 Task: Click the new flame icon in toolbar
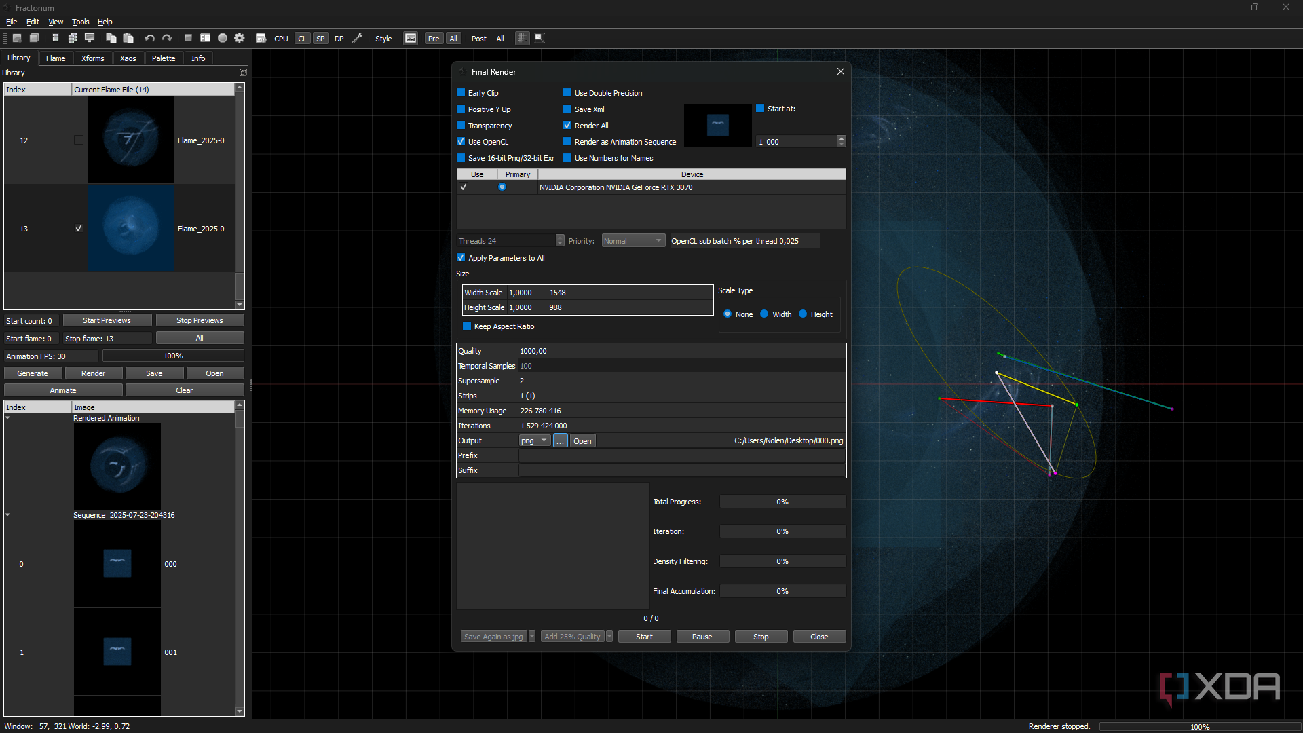18,39
